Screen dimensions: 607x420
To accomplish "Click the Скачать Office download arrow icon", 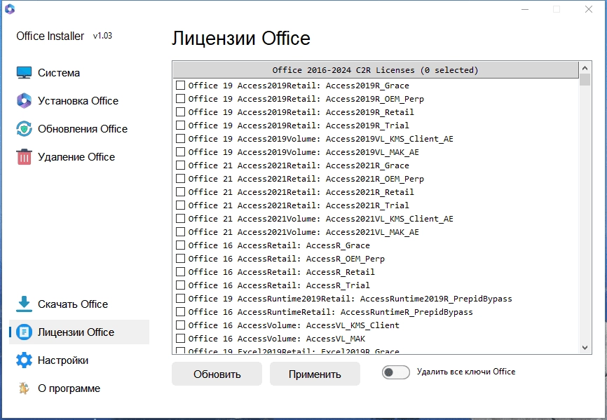I will (24, 304).
